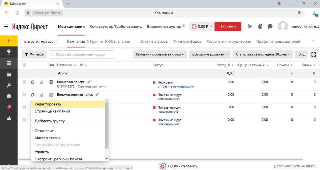Image resolution: width=320 pixels, height=170 pixels.
Task: Open the campaigns list sidebar icon
Action: point(9,63)
